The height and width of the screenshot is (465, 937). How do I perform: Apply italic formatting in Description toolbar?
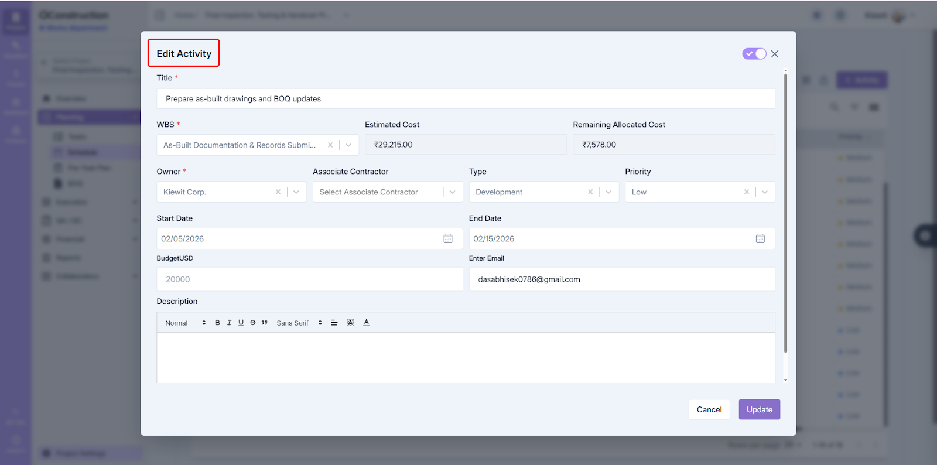[229, 323]
